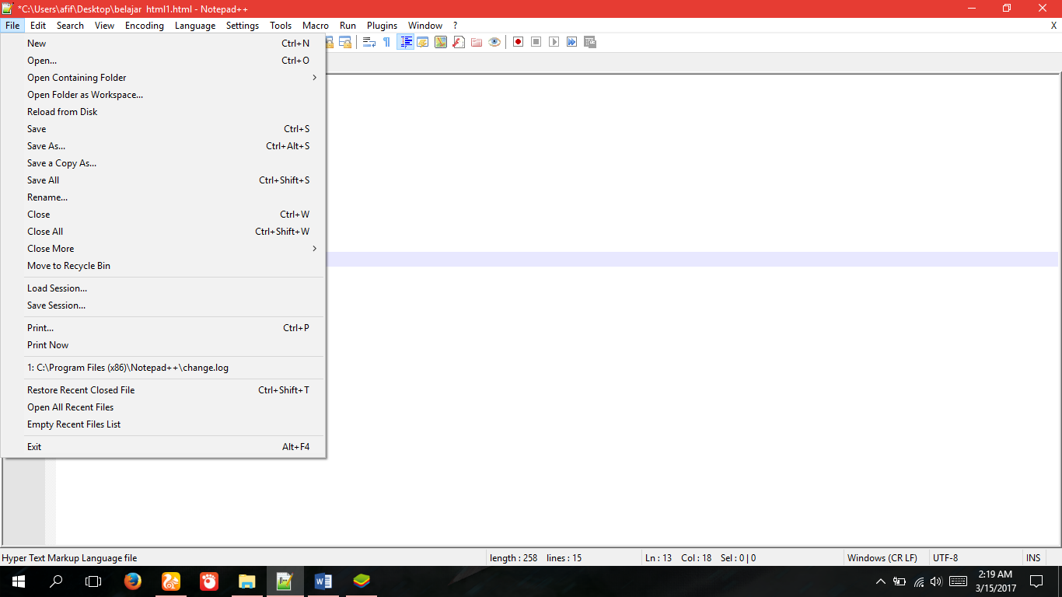The height and width of the screenshot is (597, 1062).
Task: Click the Windows (CR LF) status bar field
Action: 886,558
